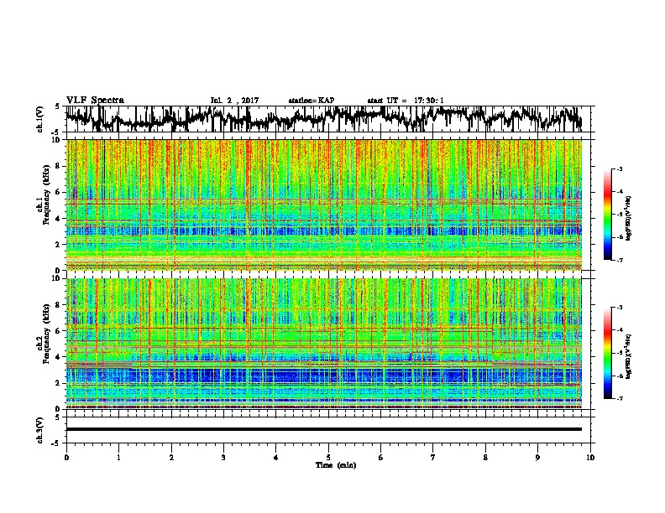Image resolution: width=665 pixels, height=513 pixels.
Task: Click the ch.1 color bar log(PSD) unit label
Action: click(x=629, y=218)
